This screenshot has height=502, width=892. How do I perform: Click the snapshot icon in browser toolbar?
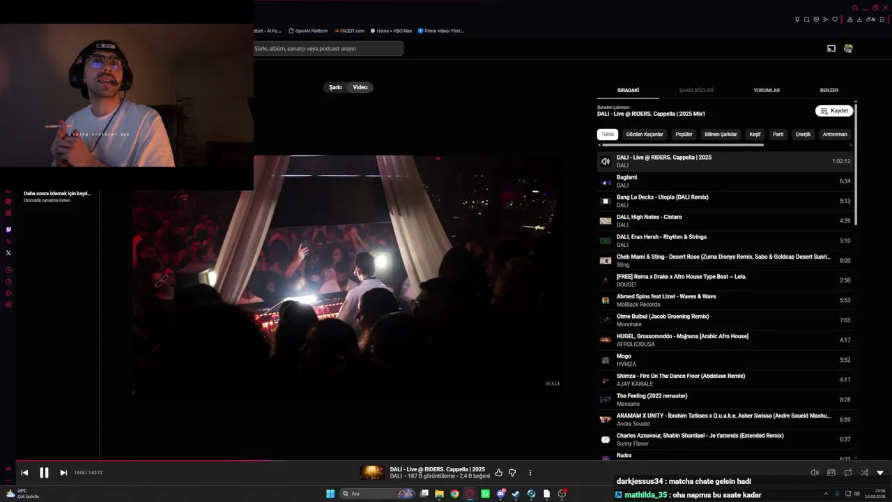(x=806, y=20)
